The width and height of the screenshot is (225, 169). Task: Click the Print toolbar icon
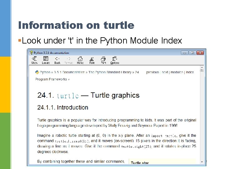(x=103, y=60)
